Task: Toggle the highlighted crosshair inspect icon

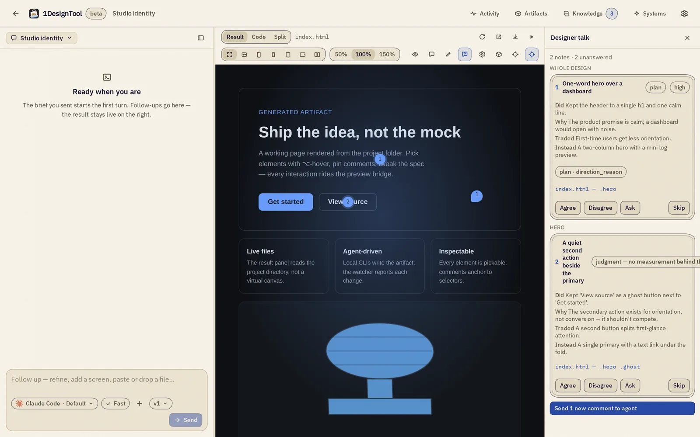Action: 532,54
